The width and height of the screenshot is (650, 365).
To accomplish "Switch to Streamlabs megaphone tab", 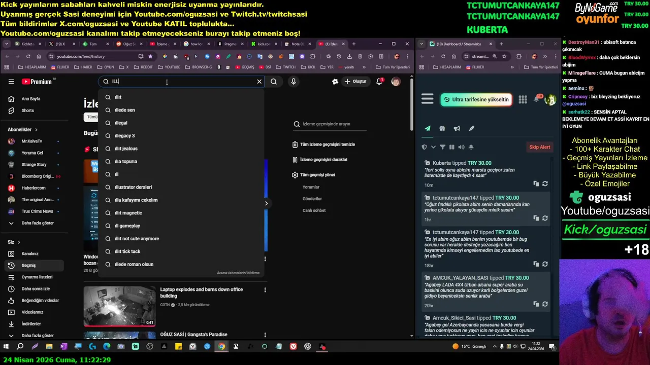I will pyautogui.click(x=457, y=129).
